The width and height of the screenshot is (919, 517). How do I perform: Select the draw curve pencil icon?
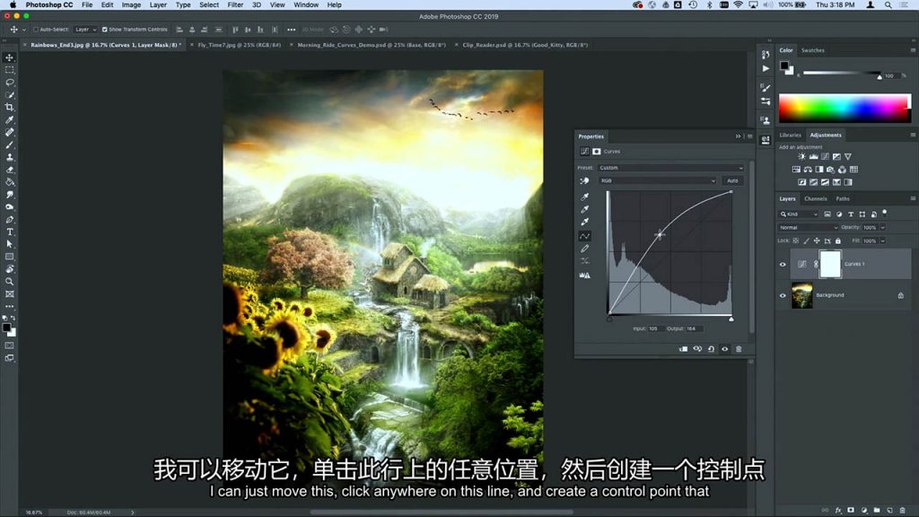(584, 250)
